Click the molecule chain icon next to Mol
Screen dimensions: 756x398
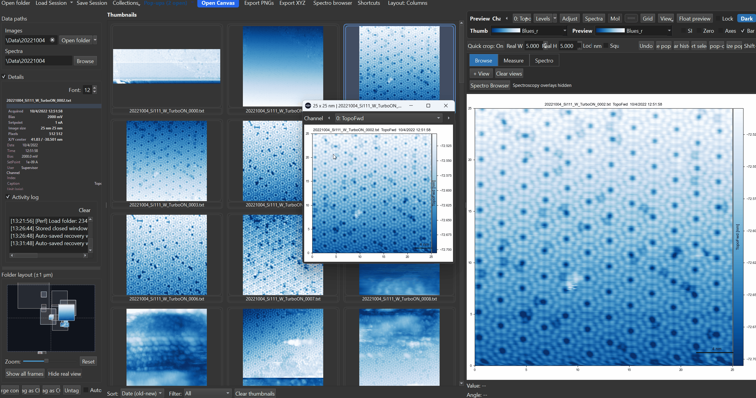[x=631, y=18]
